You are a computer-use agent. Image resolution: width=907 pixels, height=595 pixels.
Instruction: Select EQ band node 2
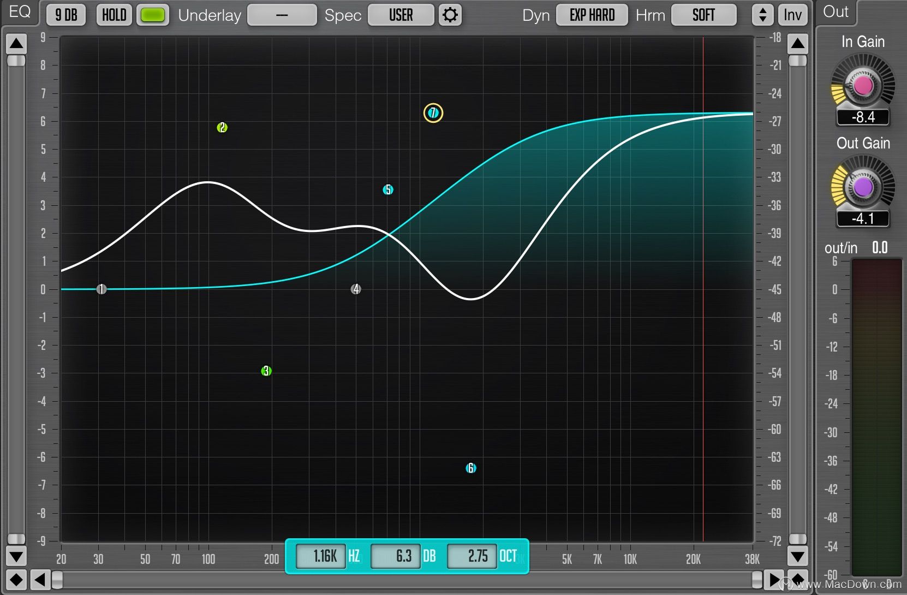[x=222, y=127]
